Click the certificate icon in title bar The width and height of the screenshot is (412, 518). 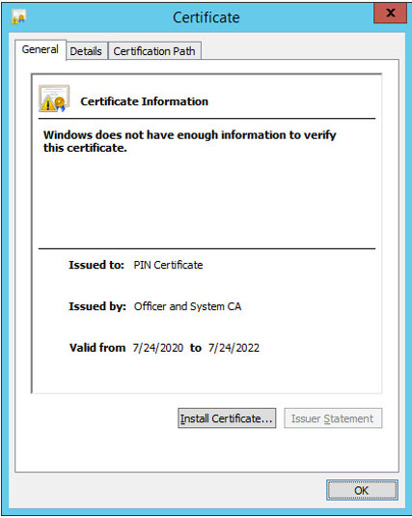coord(18,16)
